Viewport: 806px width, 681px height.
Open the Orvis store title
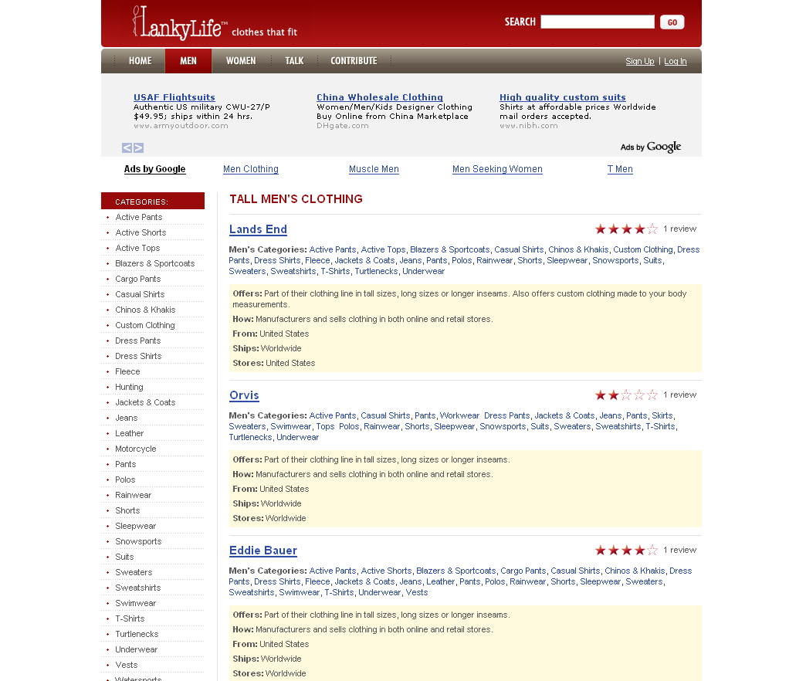click(244, 395)
